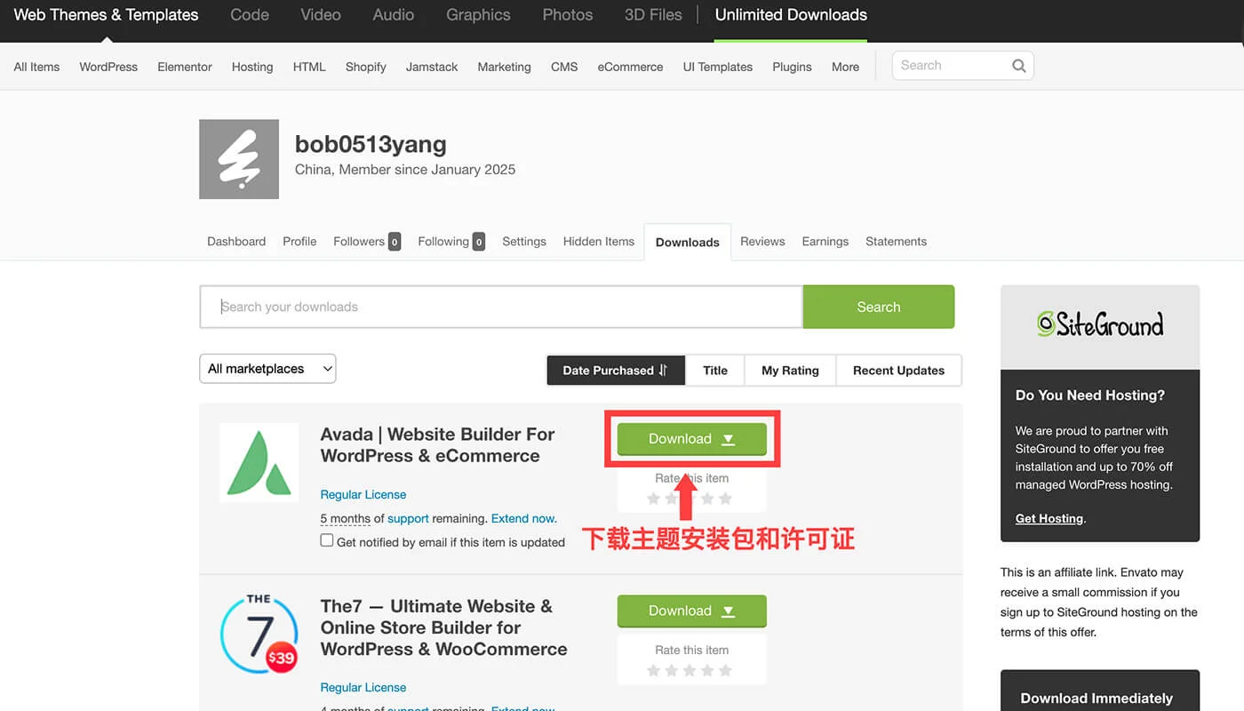Viewport: 1244px width, 711px height.
Task: Click the SiteGround logo banner
Action: tap(1099, 325)
